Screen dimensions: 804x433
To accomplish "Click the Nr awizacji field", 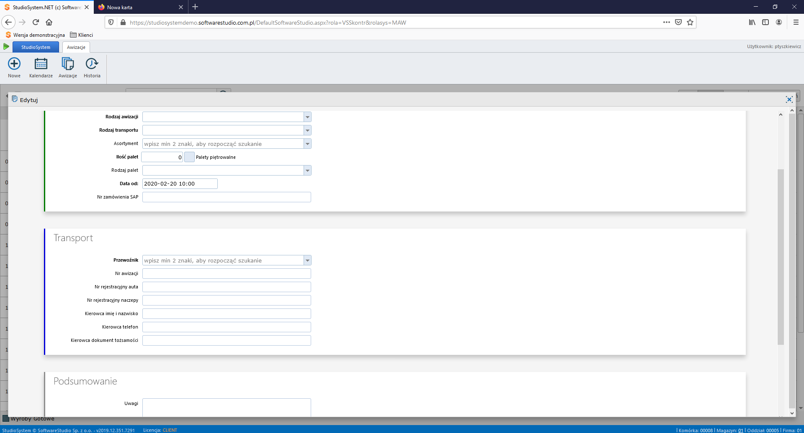I will pyautogui.click(x=227, y=273).
